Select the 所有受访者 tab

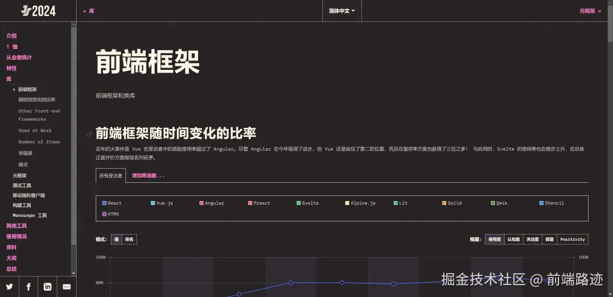[x=111, y=175]
